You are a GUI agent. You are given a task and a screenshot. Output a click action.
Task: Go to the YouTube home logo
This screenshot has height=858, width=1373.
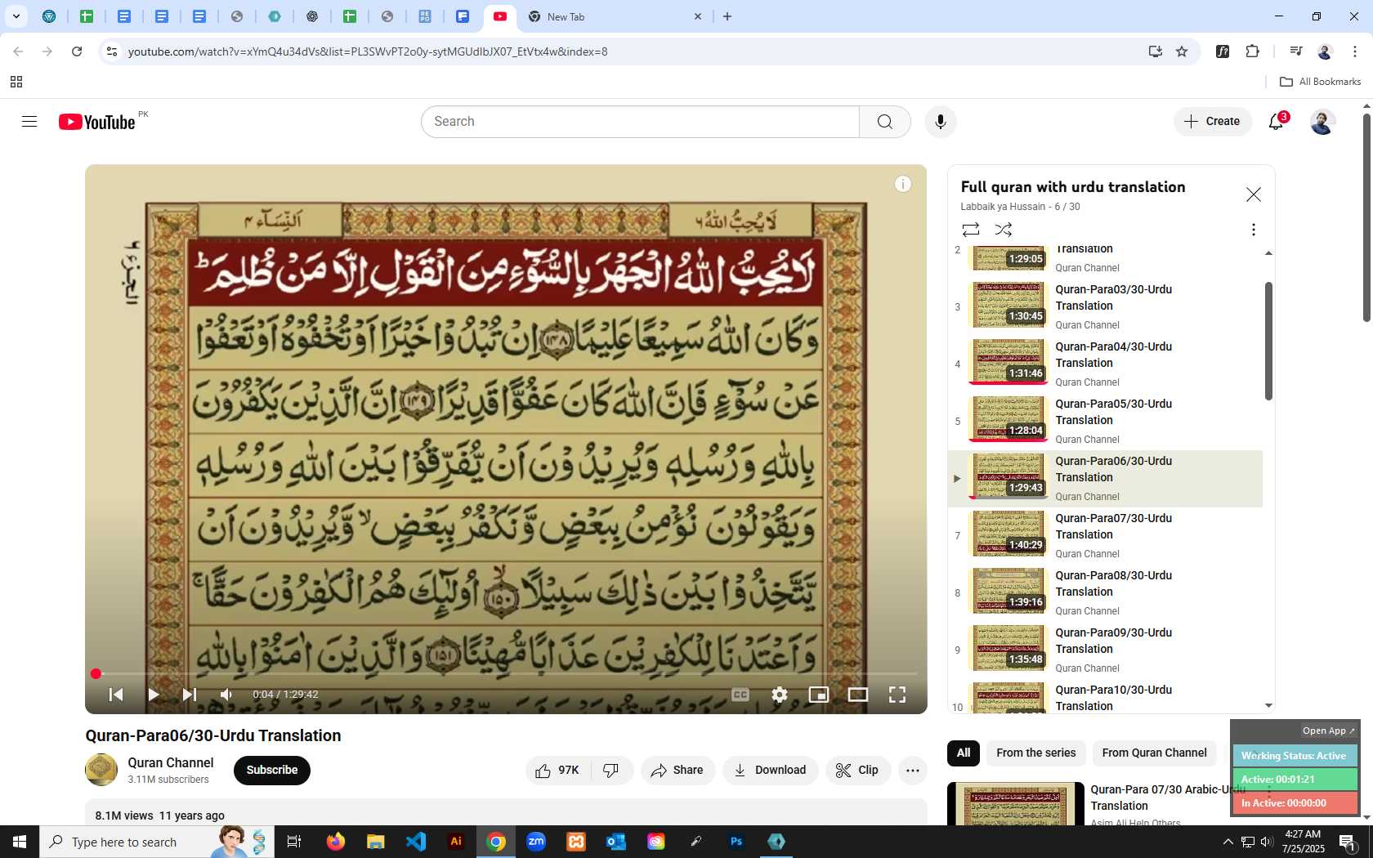pyautogui.click(x=97, y=122)
